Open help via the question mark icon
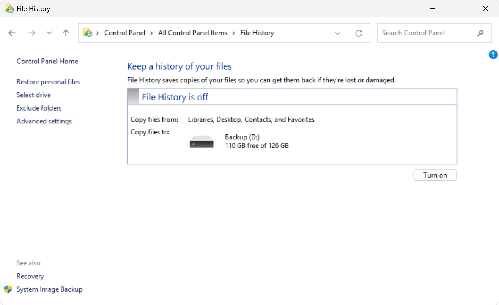Viewport: 499px width, 305px height. tap(493, 54)
